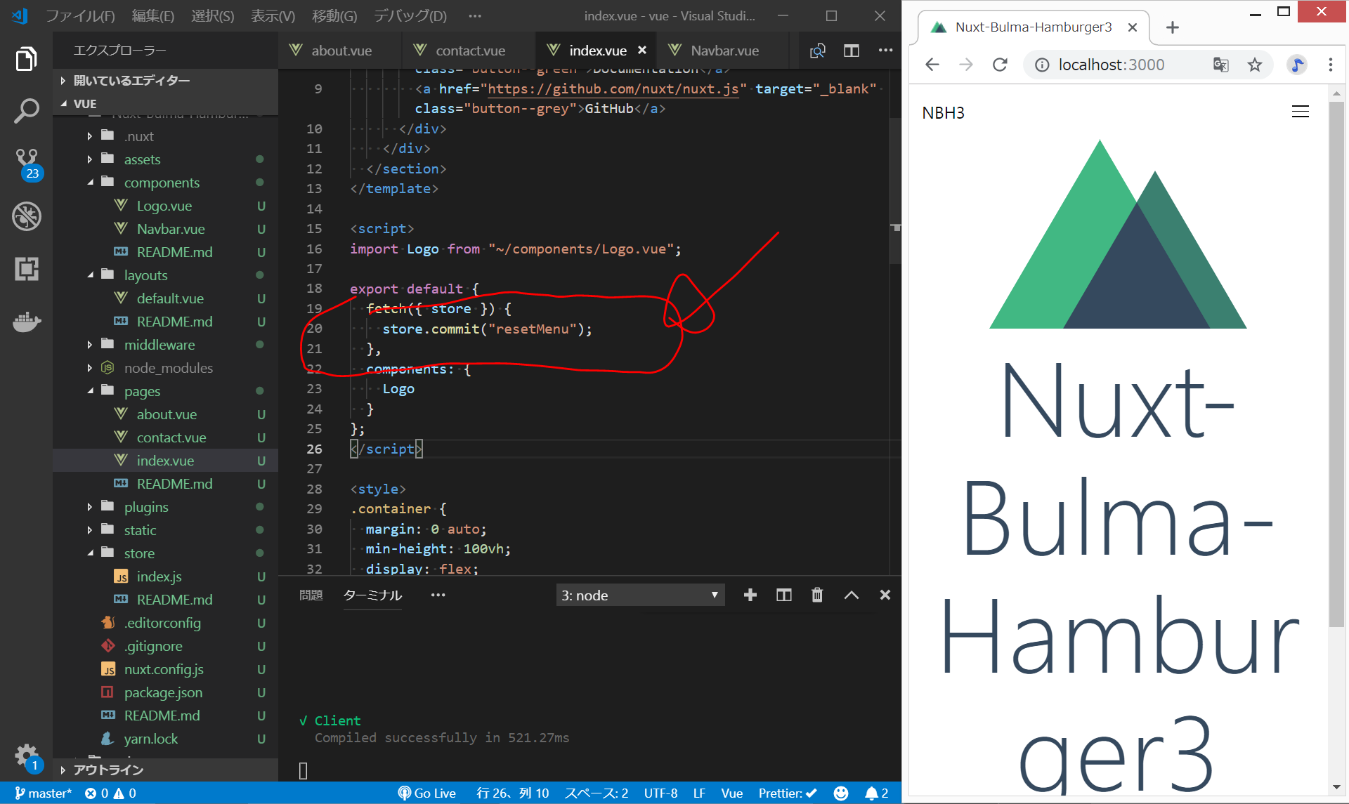Create a new terminal with plus icon
The image size is (1349, 804).
tap(750, 595)
